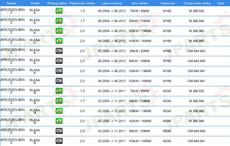
Task: Select engine code OM 640.940 in W169 row
Action: tap(196, 61)
